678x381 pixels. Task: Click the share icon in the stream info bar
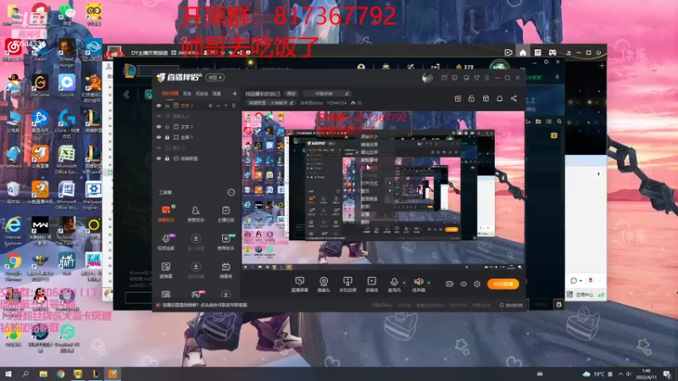pyautogui.click(x=514, y=98)
